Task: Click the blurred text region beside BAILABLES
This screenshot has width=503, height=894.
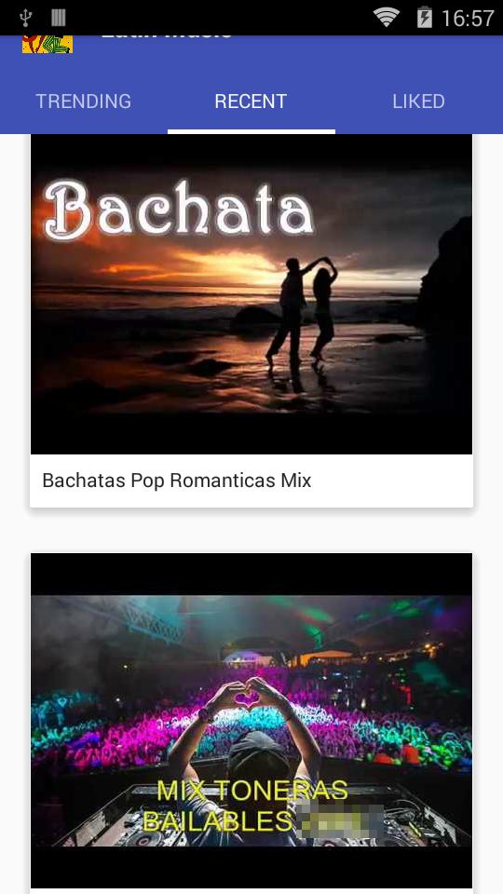Action: click(x=341, y=822)
